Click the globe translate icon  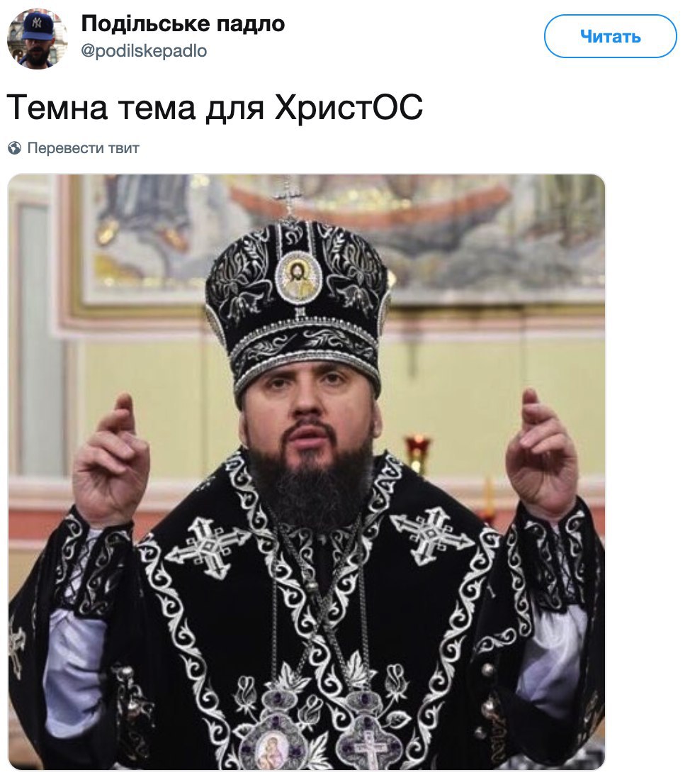pyautogui.click(x=15, y=148)
